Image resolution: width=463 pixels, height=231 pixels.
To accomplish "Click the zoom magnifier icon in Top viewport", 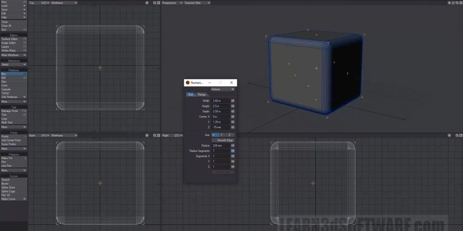I will click(155, 3).
